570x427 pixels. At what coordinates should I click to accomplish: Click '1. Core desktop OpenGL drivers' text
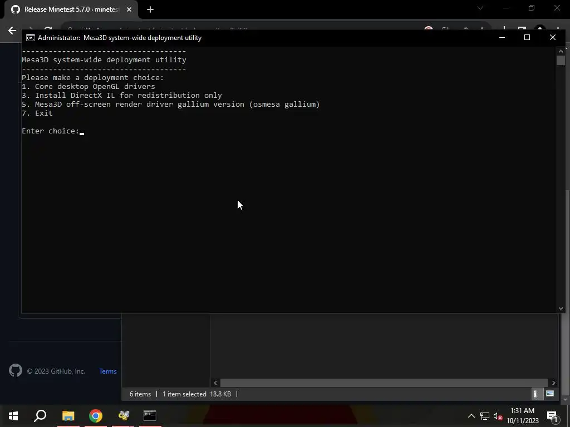pos(89,86)
